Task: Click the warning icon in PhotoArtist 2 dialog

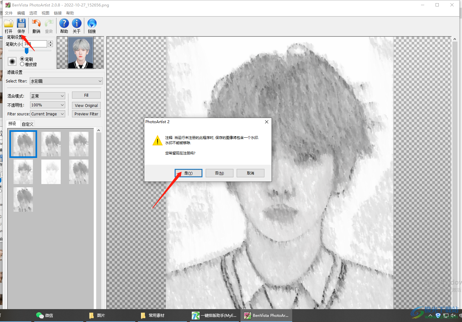Action: coord(157,140)
